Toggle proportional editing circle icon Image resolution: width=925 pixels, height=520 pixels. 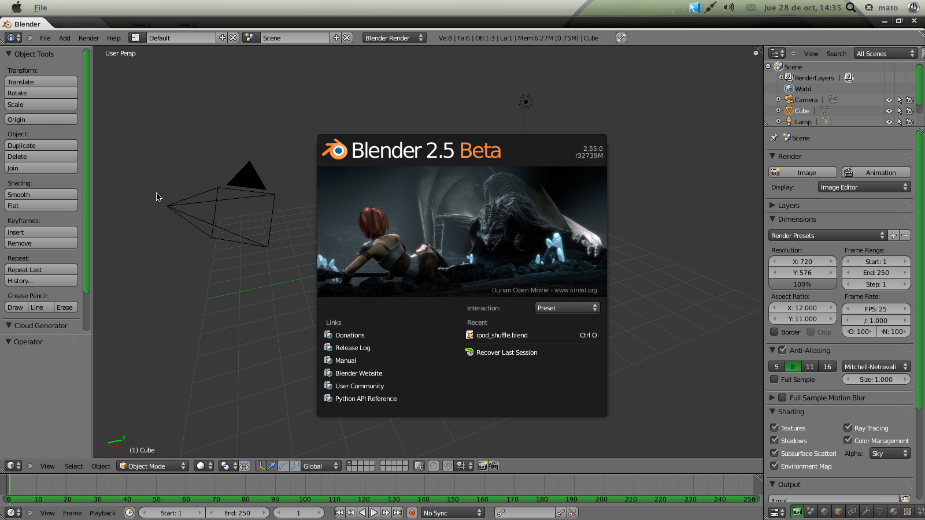434,466
